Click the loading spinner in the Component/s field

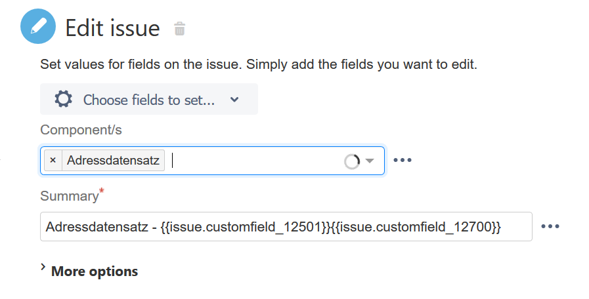[x=352, y=161]
